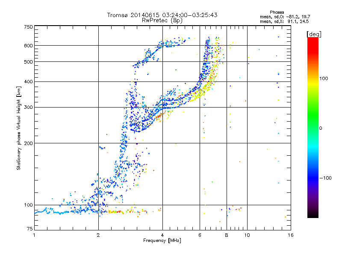
Task: Click the plot title 'Tromsø 20140615 03:24:00-03:25:43'
Action: click(x=162, y=15)
